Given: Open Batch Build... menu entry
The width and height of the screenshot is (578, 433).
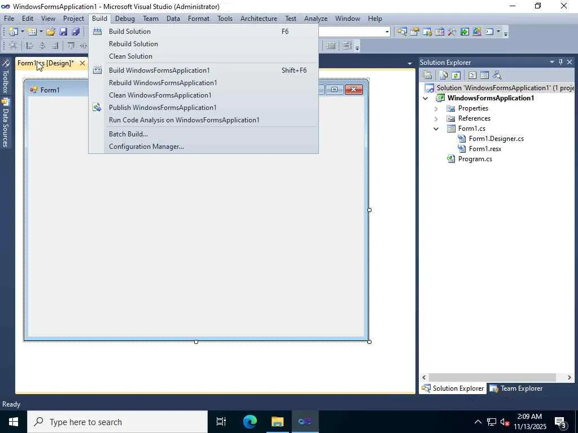Looking at the screenshot, I should point(203,134).
